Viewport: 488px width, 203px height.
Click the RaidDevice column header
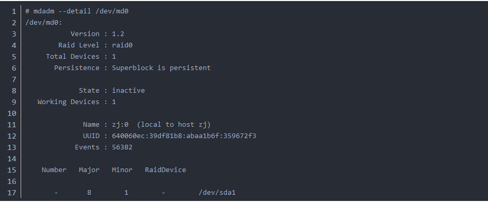pos(166,170)
